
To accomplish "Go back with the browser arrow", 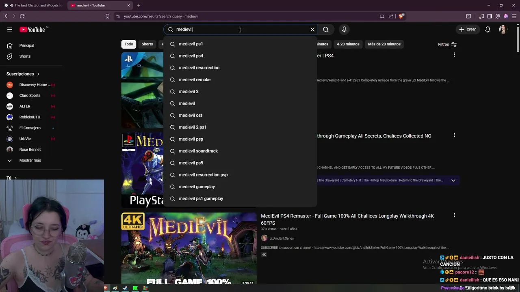I will click(6, 16).
